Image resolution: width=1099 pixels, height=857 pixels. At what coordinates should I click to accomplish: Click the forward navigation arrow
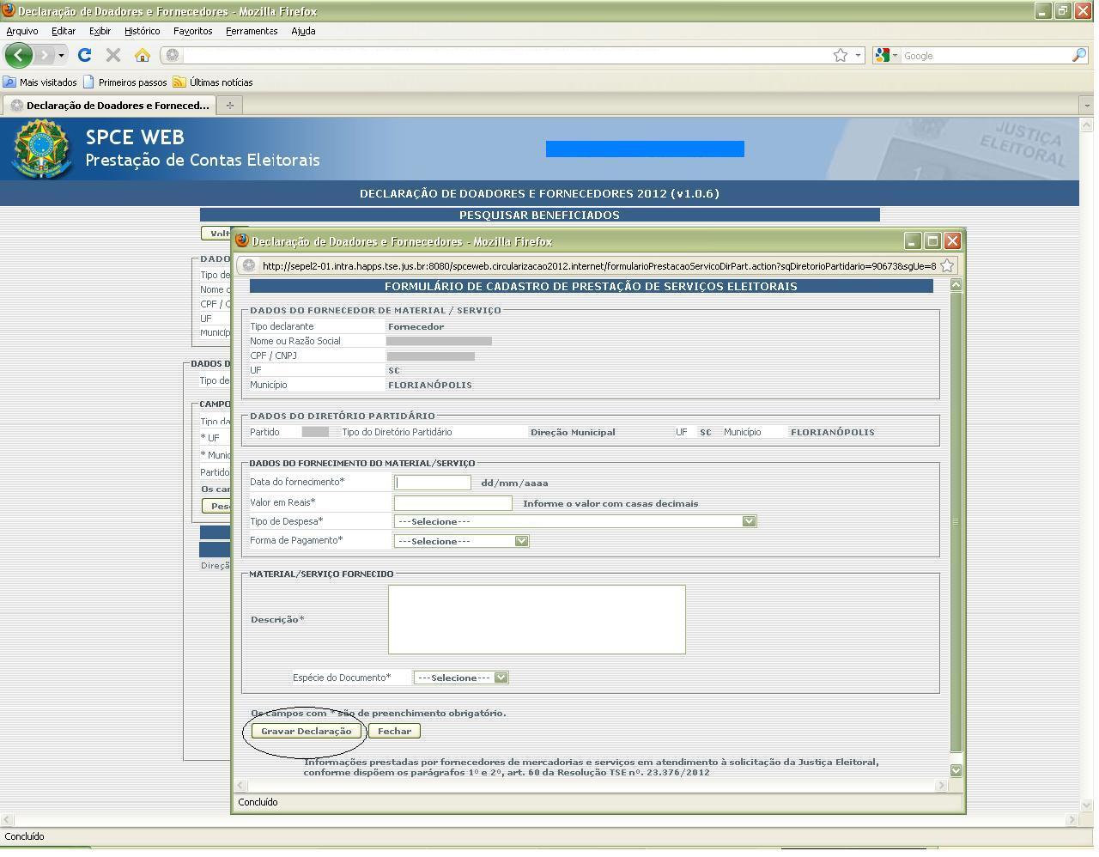click(45, 55)
